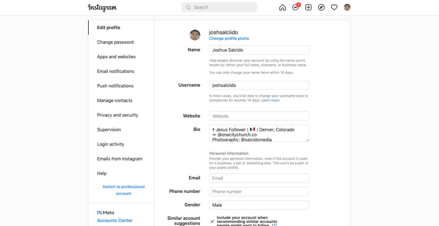Focus the Bio text area

tap(259, 133)
